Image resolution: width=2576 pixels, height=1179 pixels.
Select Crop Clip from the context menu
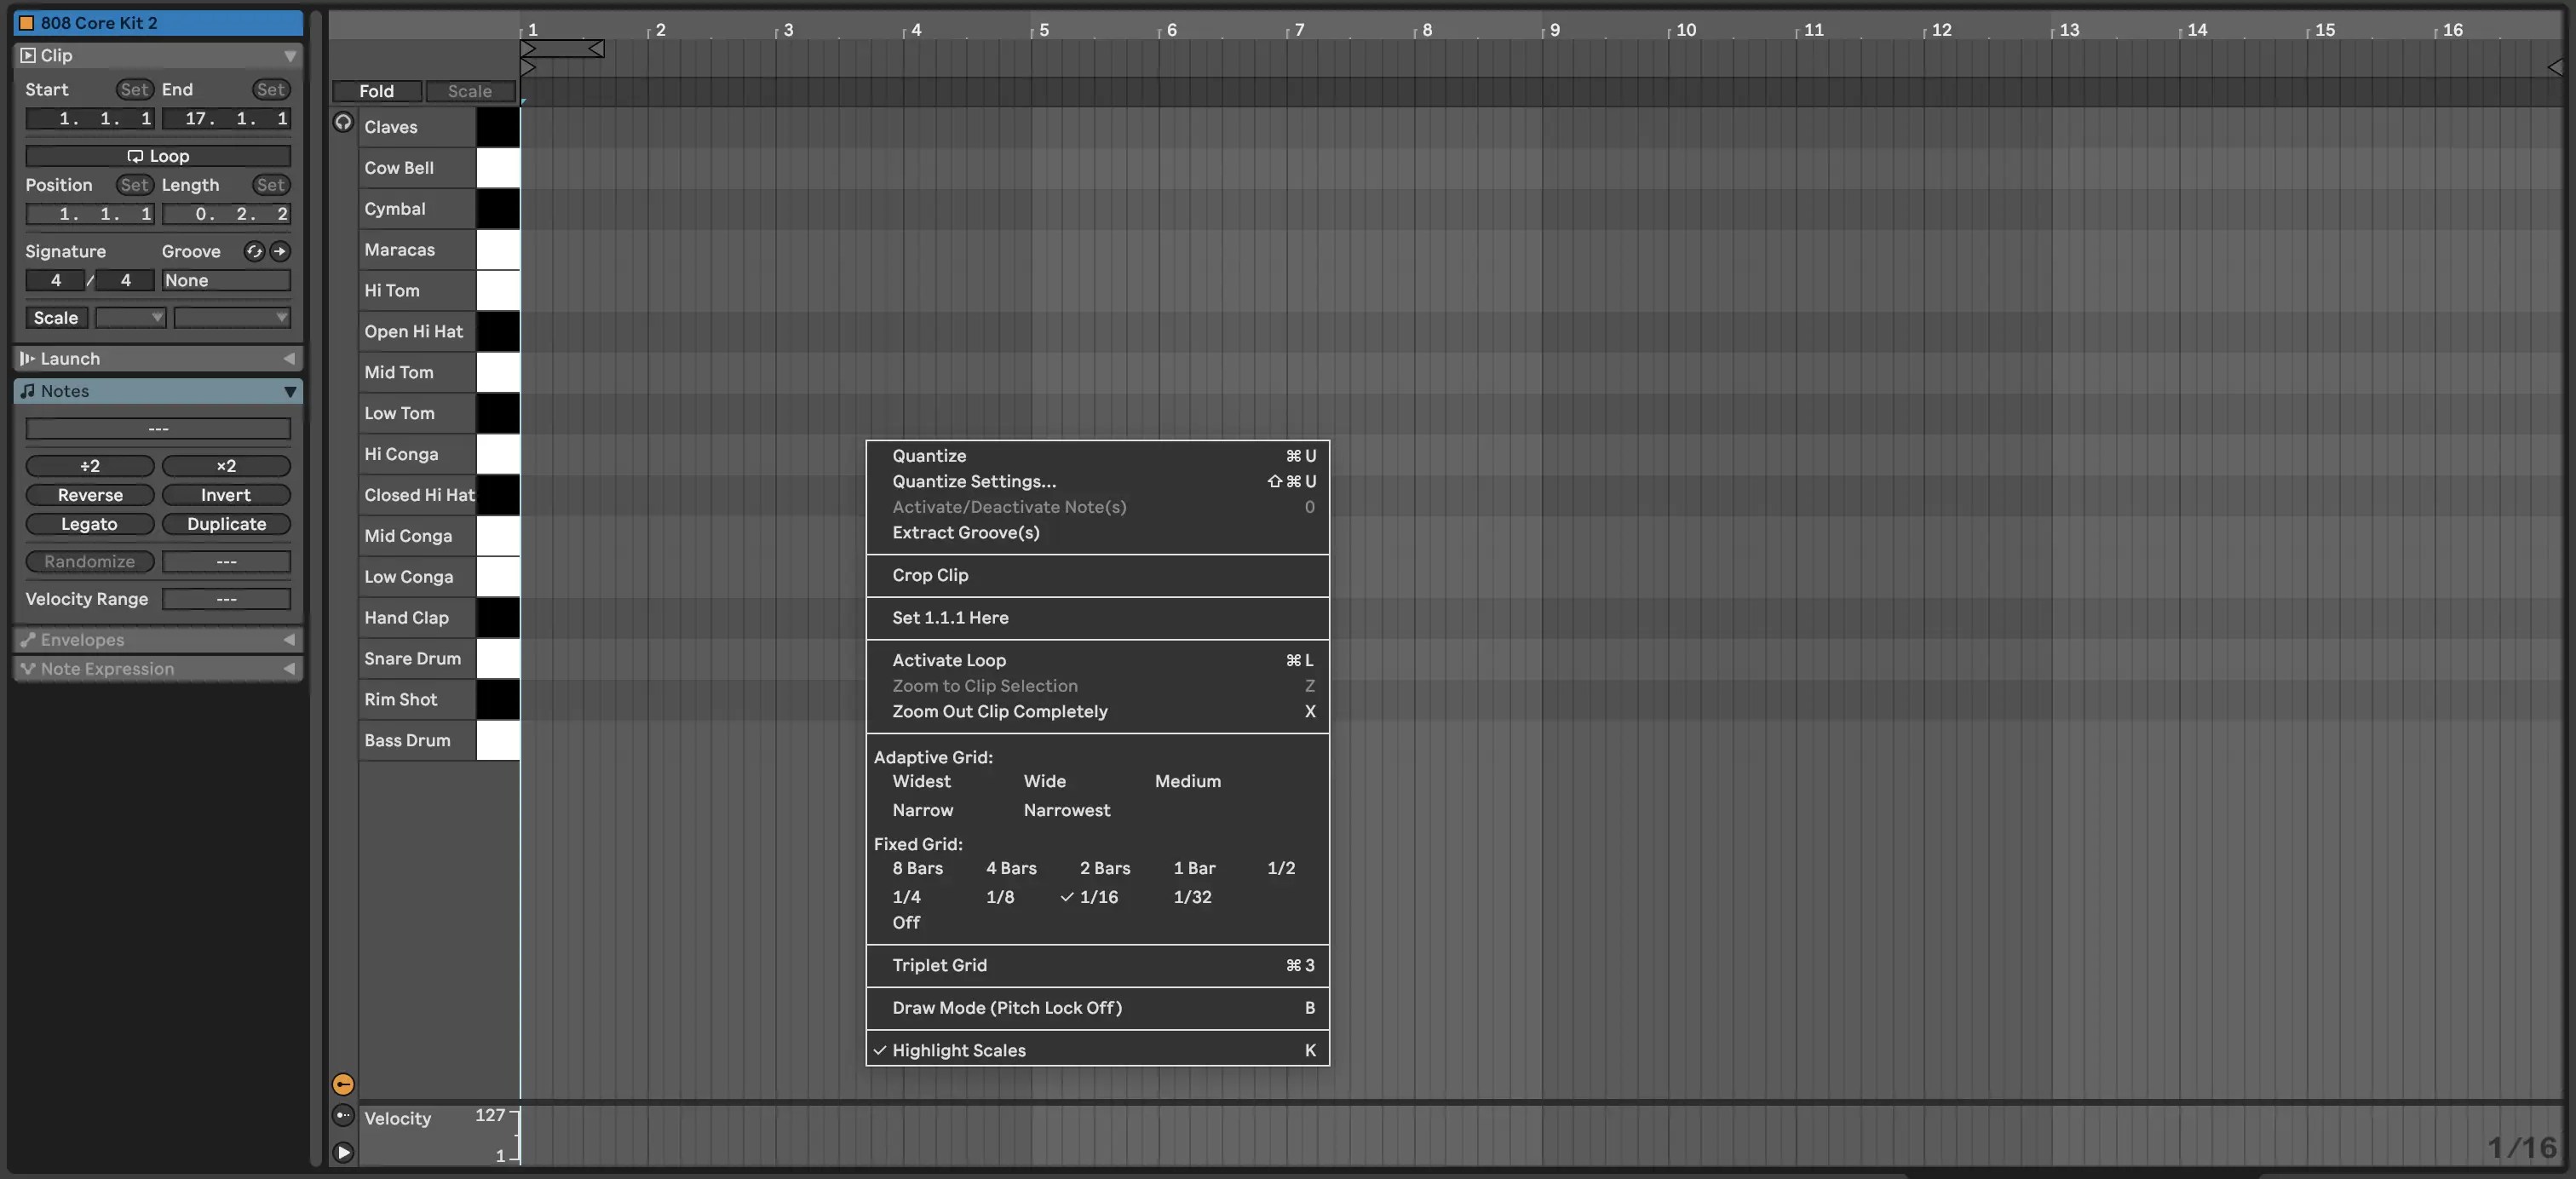pyautogui.click(x=930, y=575)
